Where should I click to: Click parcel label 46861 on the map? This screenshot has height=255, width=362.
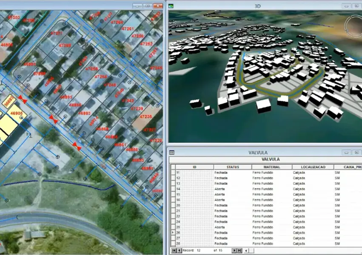pos(120,145)
